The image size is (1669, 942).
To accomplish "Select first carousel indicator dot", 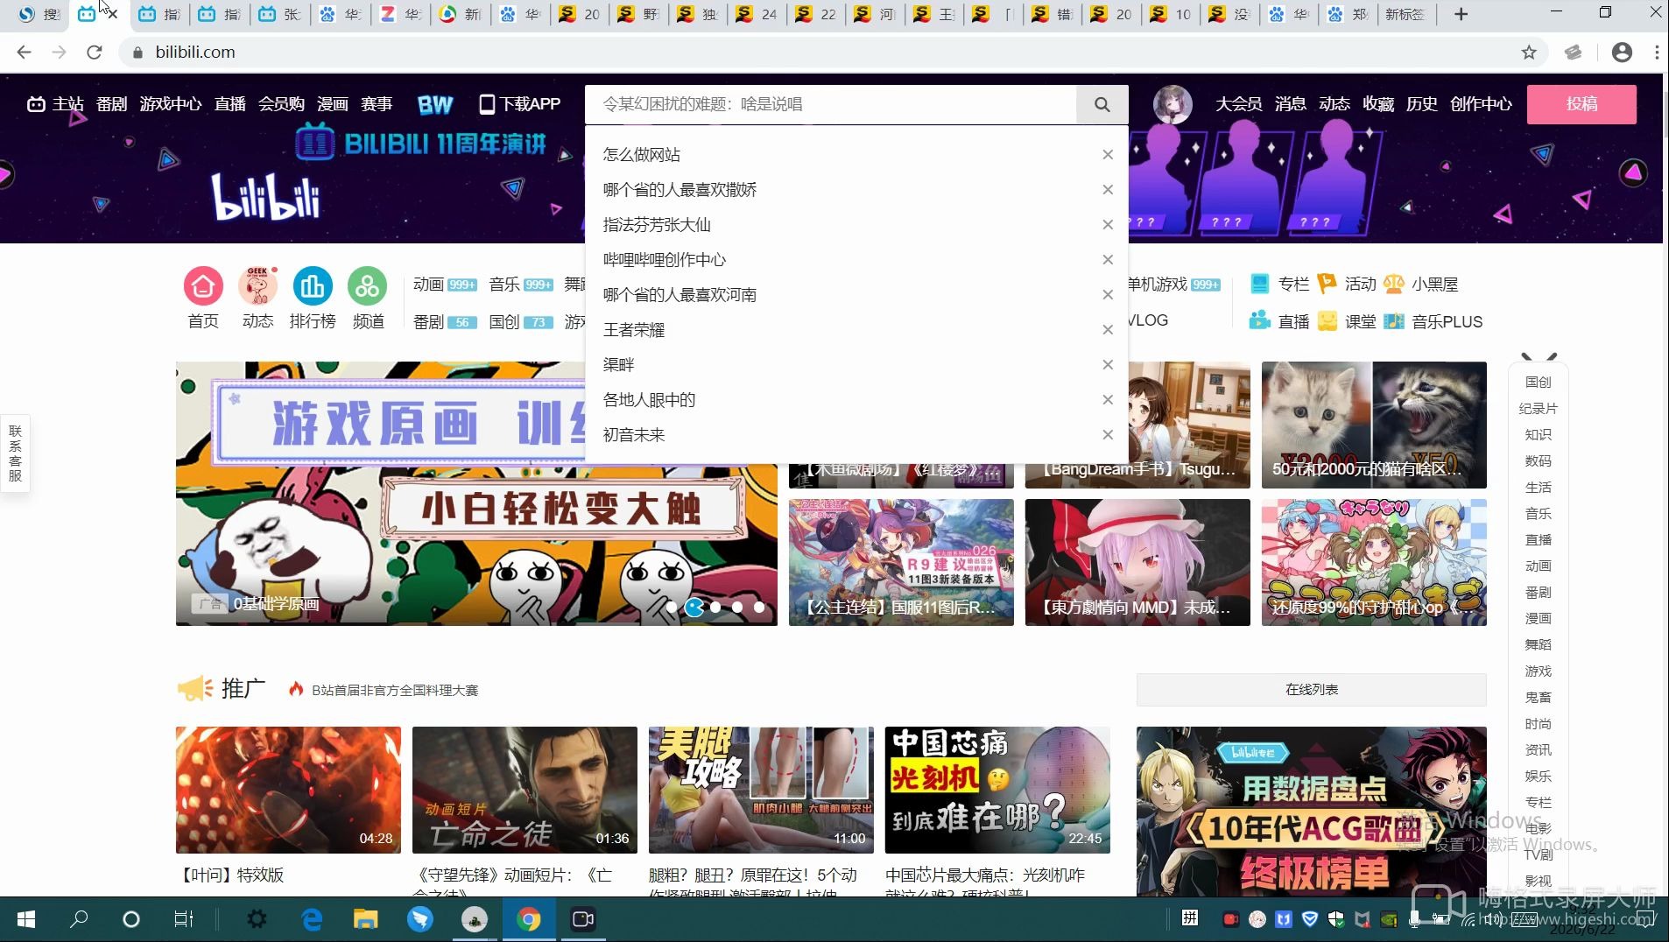I will (672, 607).
